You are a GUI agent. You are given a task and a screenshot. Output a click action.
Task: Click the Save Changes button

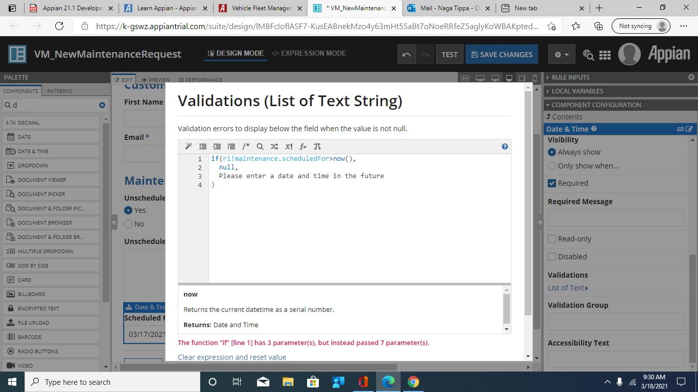pos(502,55)
